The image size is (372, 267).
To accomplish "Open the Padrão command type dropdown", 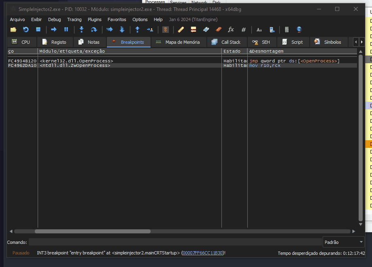I will pos(344,242).
